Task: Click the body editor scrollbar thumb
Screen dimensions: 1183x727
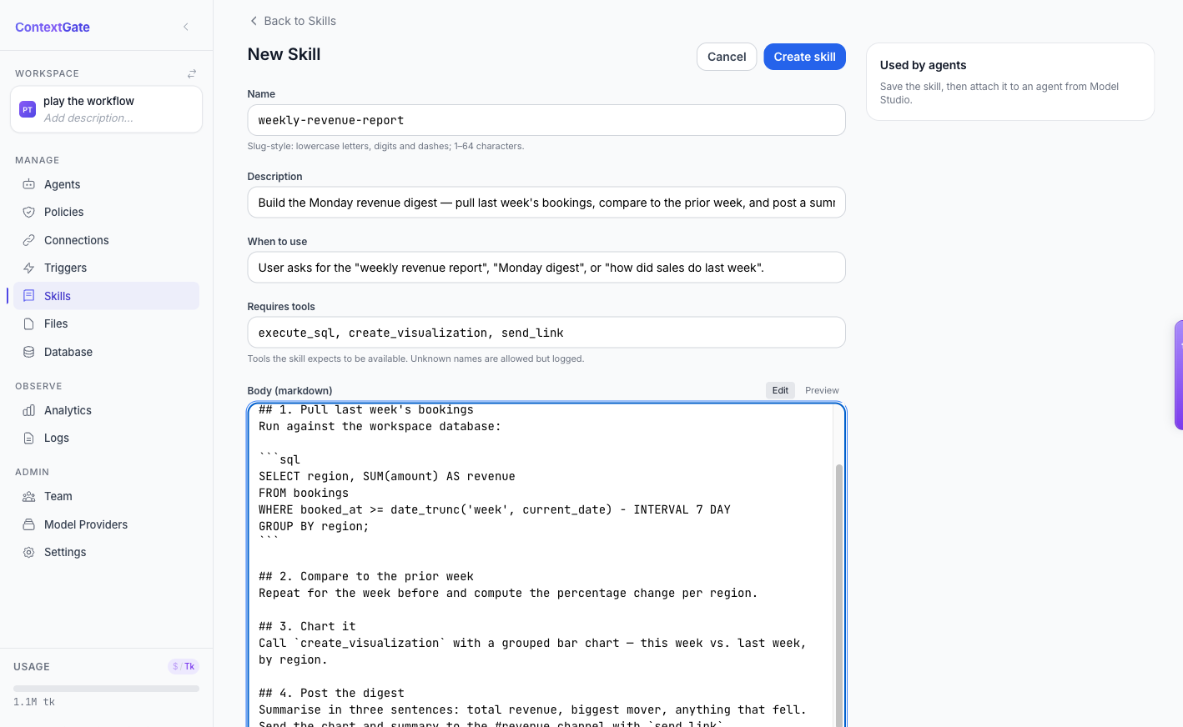Action: (x=839, y=595)
